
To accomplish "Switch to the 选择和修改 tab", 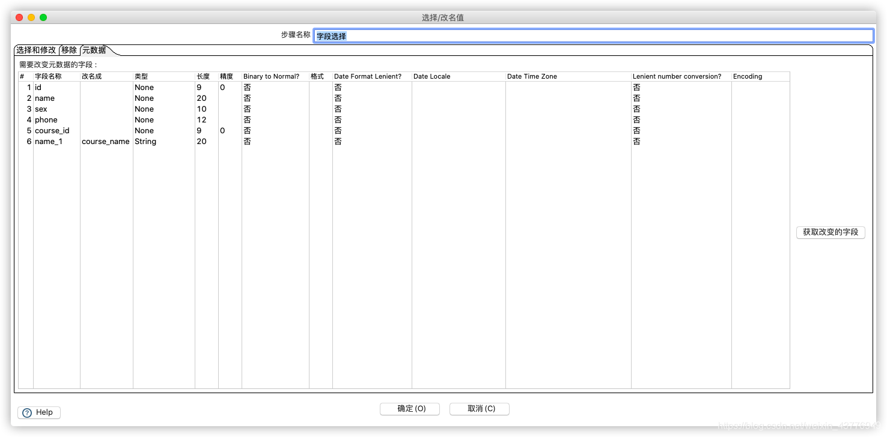I will tap(36, 50).
